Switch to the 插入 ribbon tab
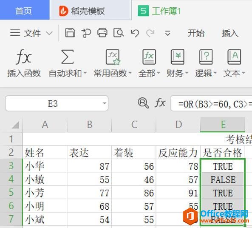 coord(230,33)
